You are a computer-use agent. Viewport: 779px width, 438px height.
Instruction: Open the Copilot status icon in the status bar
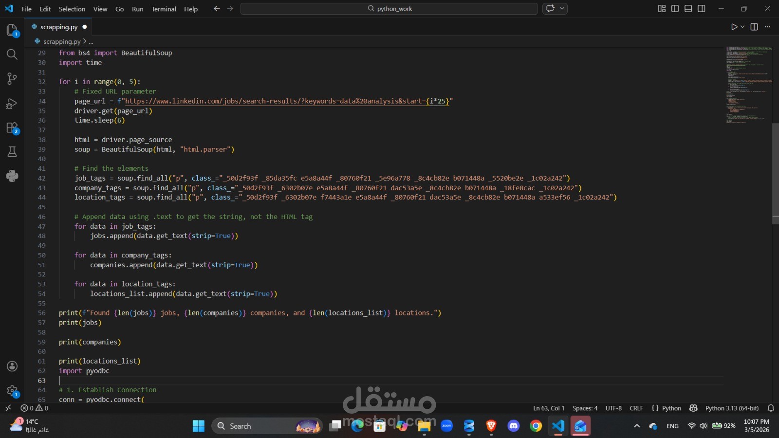pyautogui.click(x=694, y=408)
